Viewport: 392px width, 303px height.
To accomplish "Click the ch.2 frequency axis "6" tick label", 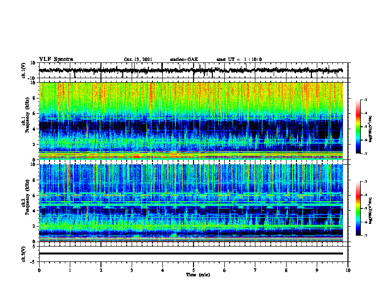I will 34,196.
